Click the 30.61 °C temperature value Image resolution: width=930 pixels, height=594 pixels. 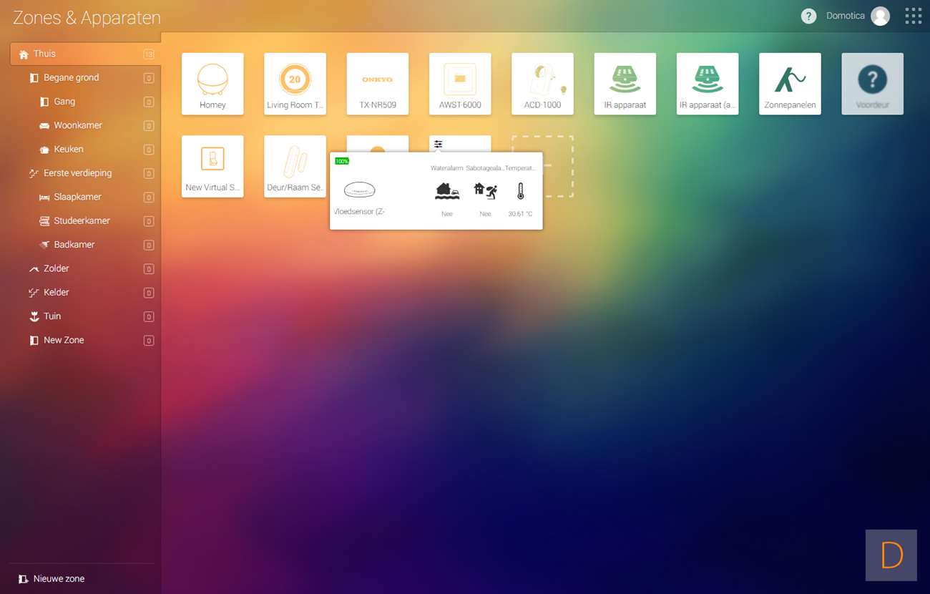(x=520, y=214)
